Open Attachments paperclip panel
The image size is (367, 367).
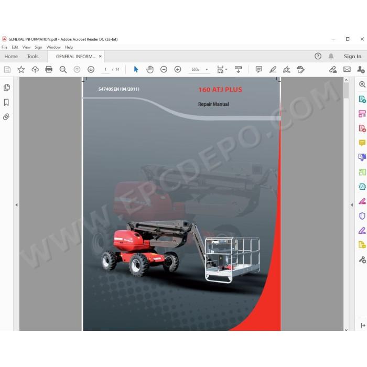tap(6, 117)
